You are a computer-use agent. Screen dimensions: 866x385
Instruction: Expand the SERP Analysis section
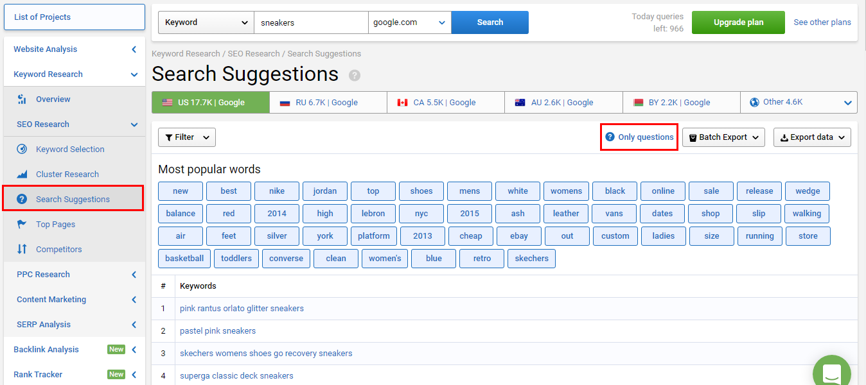[134, 325]
